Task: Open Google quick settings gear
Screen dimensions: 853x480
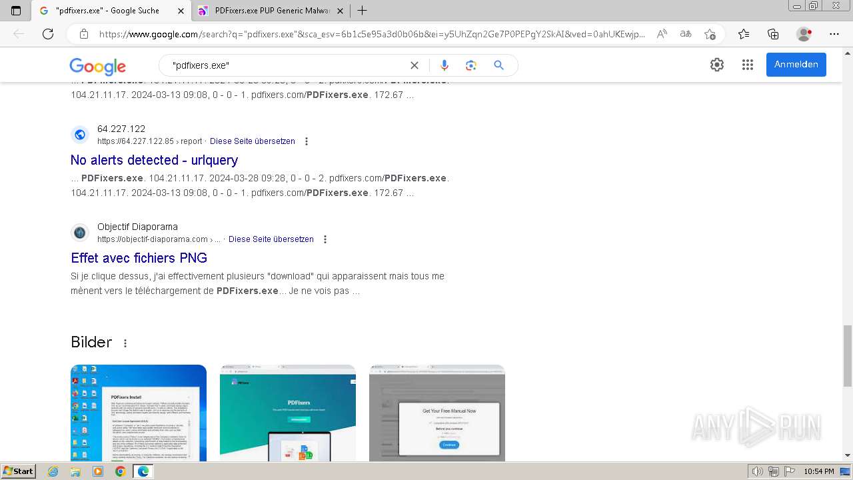Action: [x=717, y=65]
